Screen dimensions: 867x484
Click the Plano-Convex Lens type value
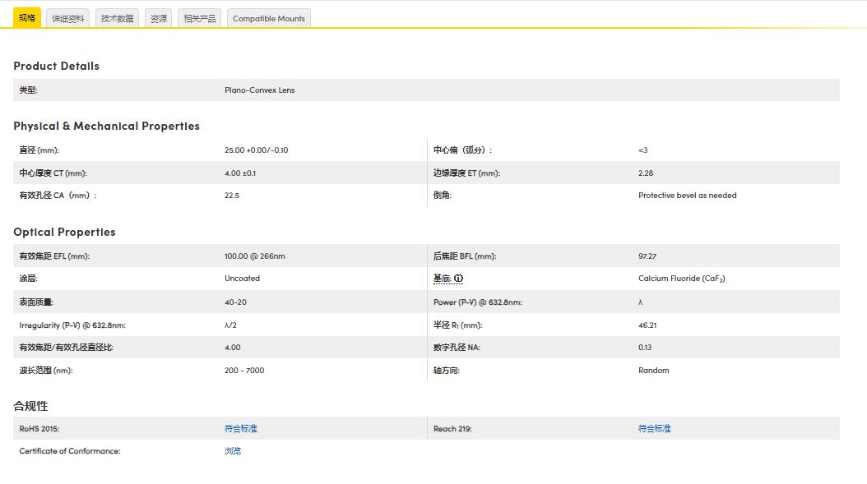click(259, 90)
